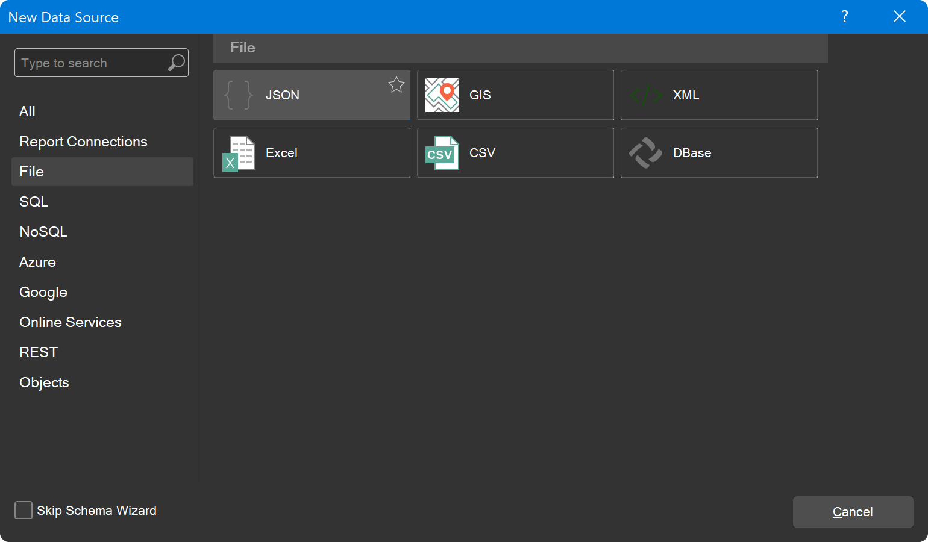Image resolution: width=928 pixels, height=542 pixels.
Task: Click the JSON curly braces icon
Action: (238, 95)
